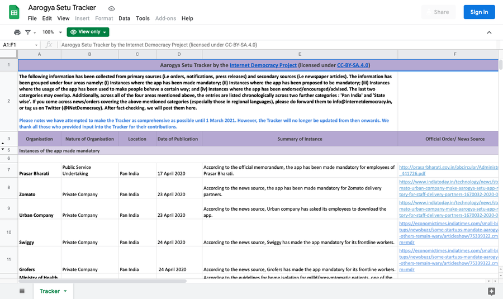
Task: Click the Date of Publication header cell
Action: click(179, 139)
